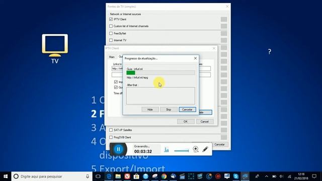Open Skype from the taskbar
This screenshot has width=322, height=181.
click(236, 176)
